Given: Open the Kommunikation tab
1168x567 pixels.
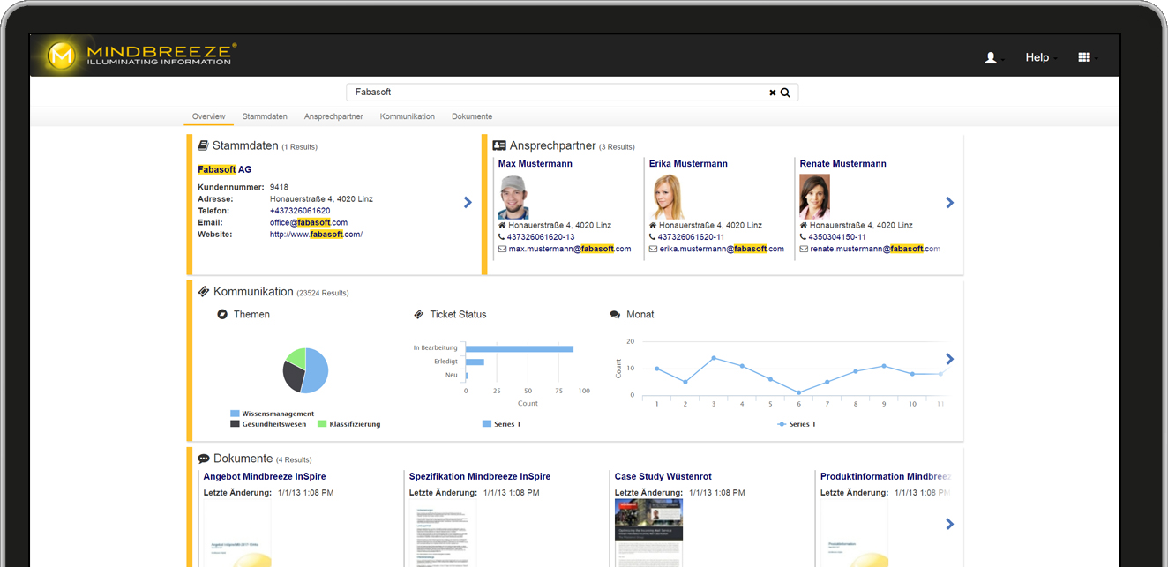Looking at the screenshot, I should (x=408, y=116).
